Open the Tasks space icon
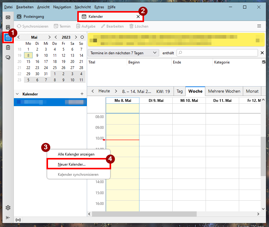Image resolution: width=269 pixels, height=227 pixels. pyautogui.click(x=8, y=47)
